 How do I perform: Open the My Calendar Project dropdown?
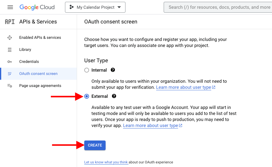(x=95, y=7)
